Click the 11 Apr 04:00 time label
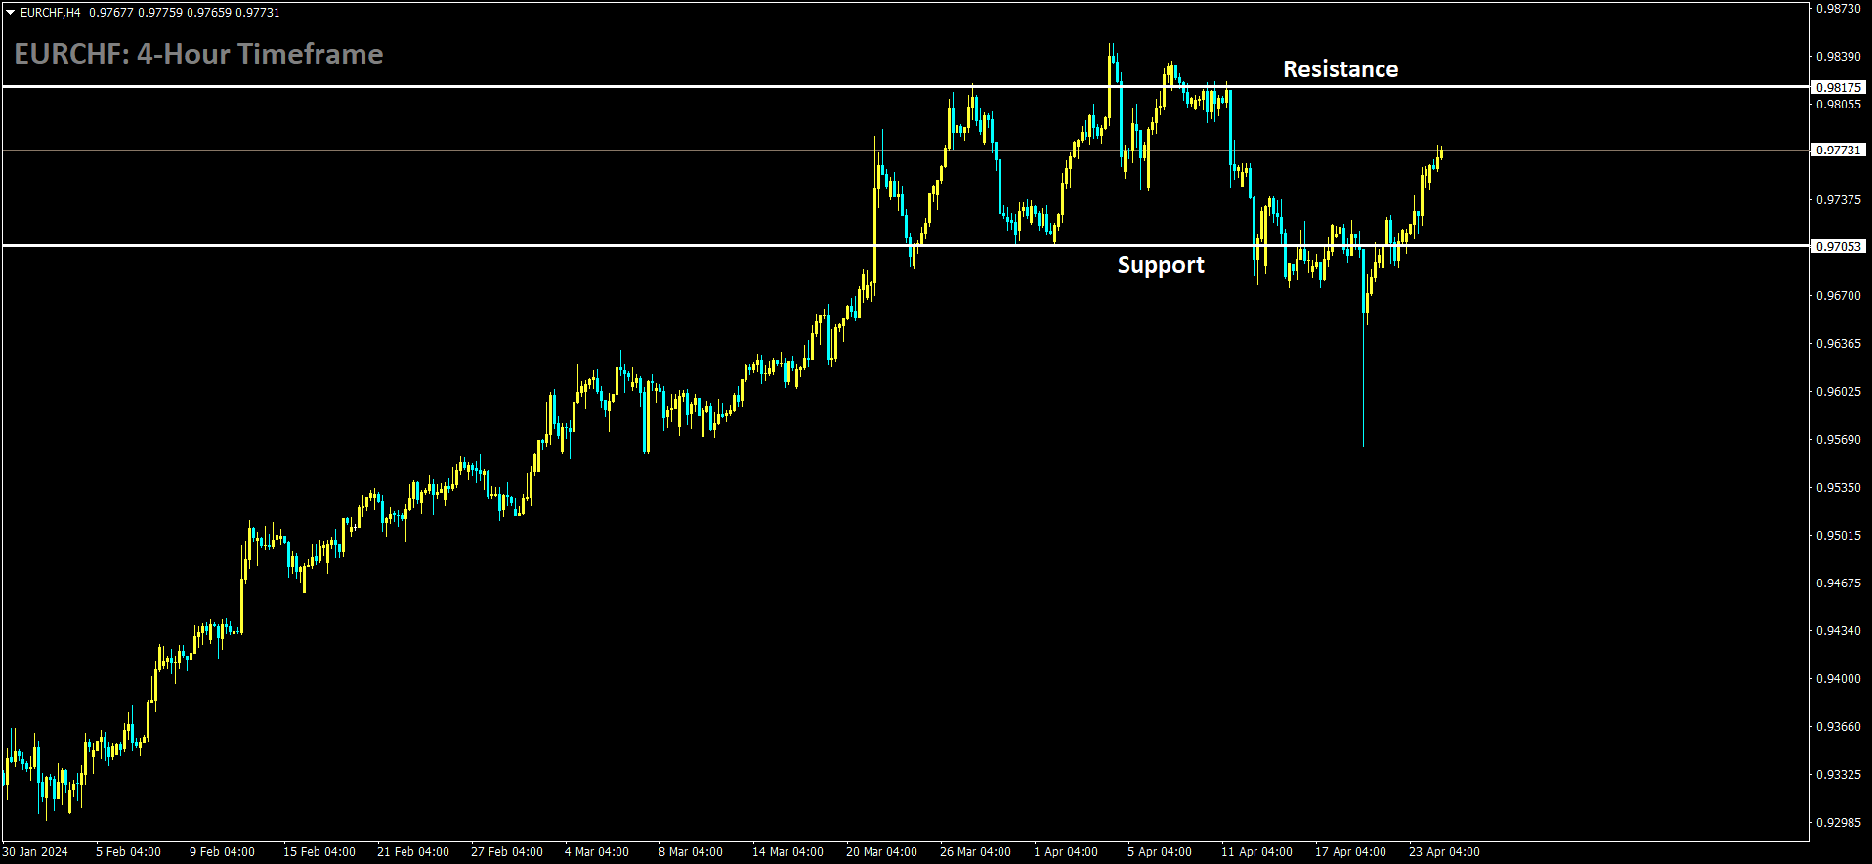This screenshot has width=1872, height=864. (x=1256, y=851)
